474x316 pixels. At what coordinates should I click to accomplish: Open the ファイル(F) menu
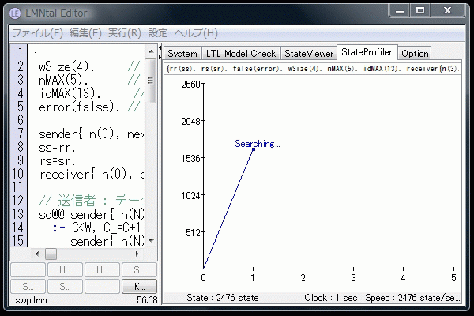[x=37, y=33]
